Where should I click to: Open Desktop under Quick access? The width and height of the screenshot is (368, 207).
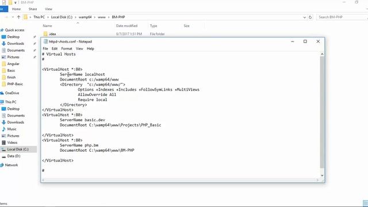[13, 37]
